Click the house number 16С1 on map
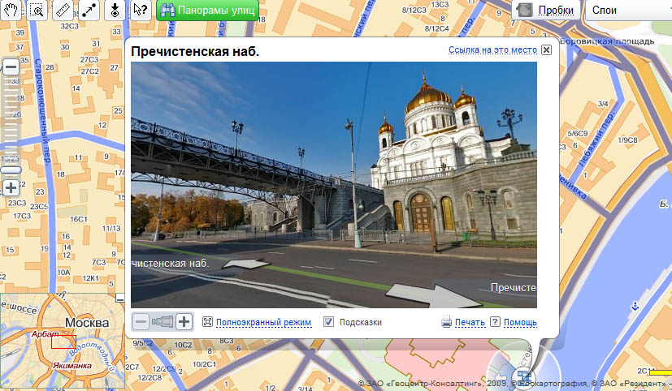Screen dimensions: 672x391 pos(79,220)
